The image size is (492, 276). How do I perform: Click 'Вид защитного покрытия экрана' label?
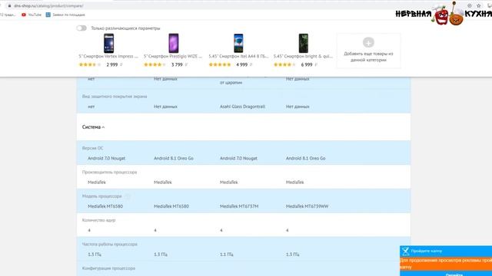point(115,97)
